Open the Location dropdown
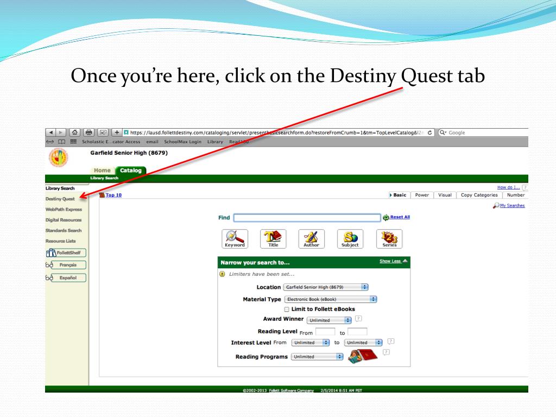 (326, 287)
